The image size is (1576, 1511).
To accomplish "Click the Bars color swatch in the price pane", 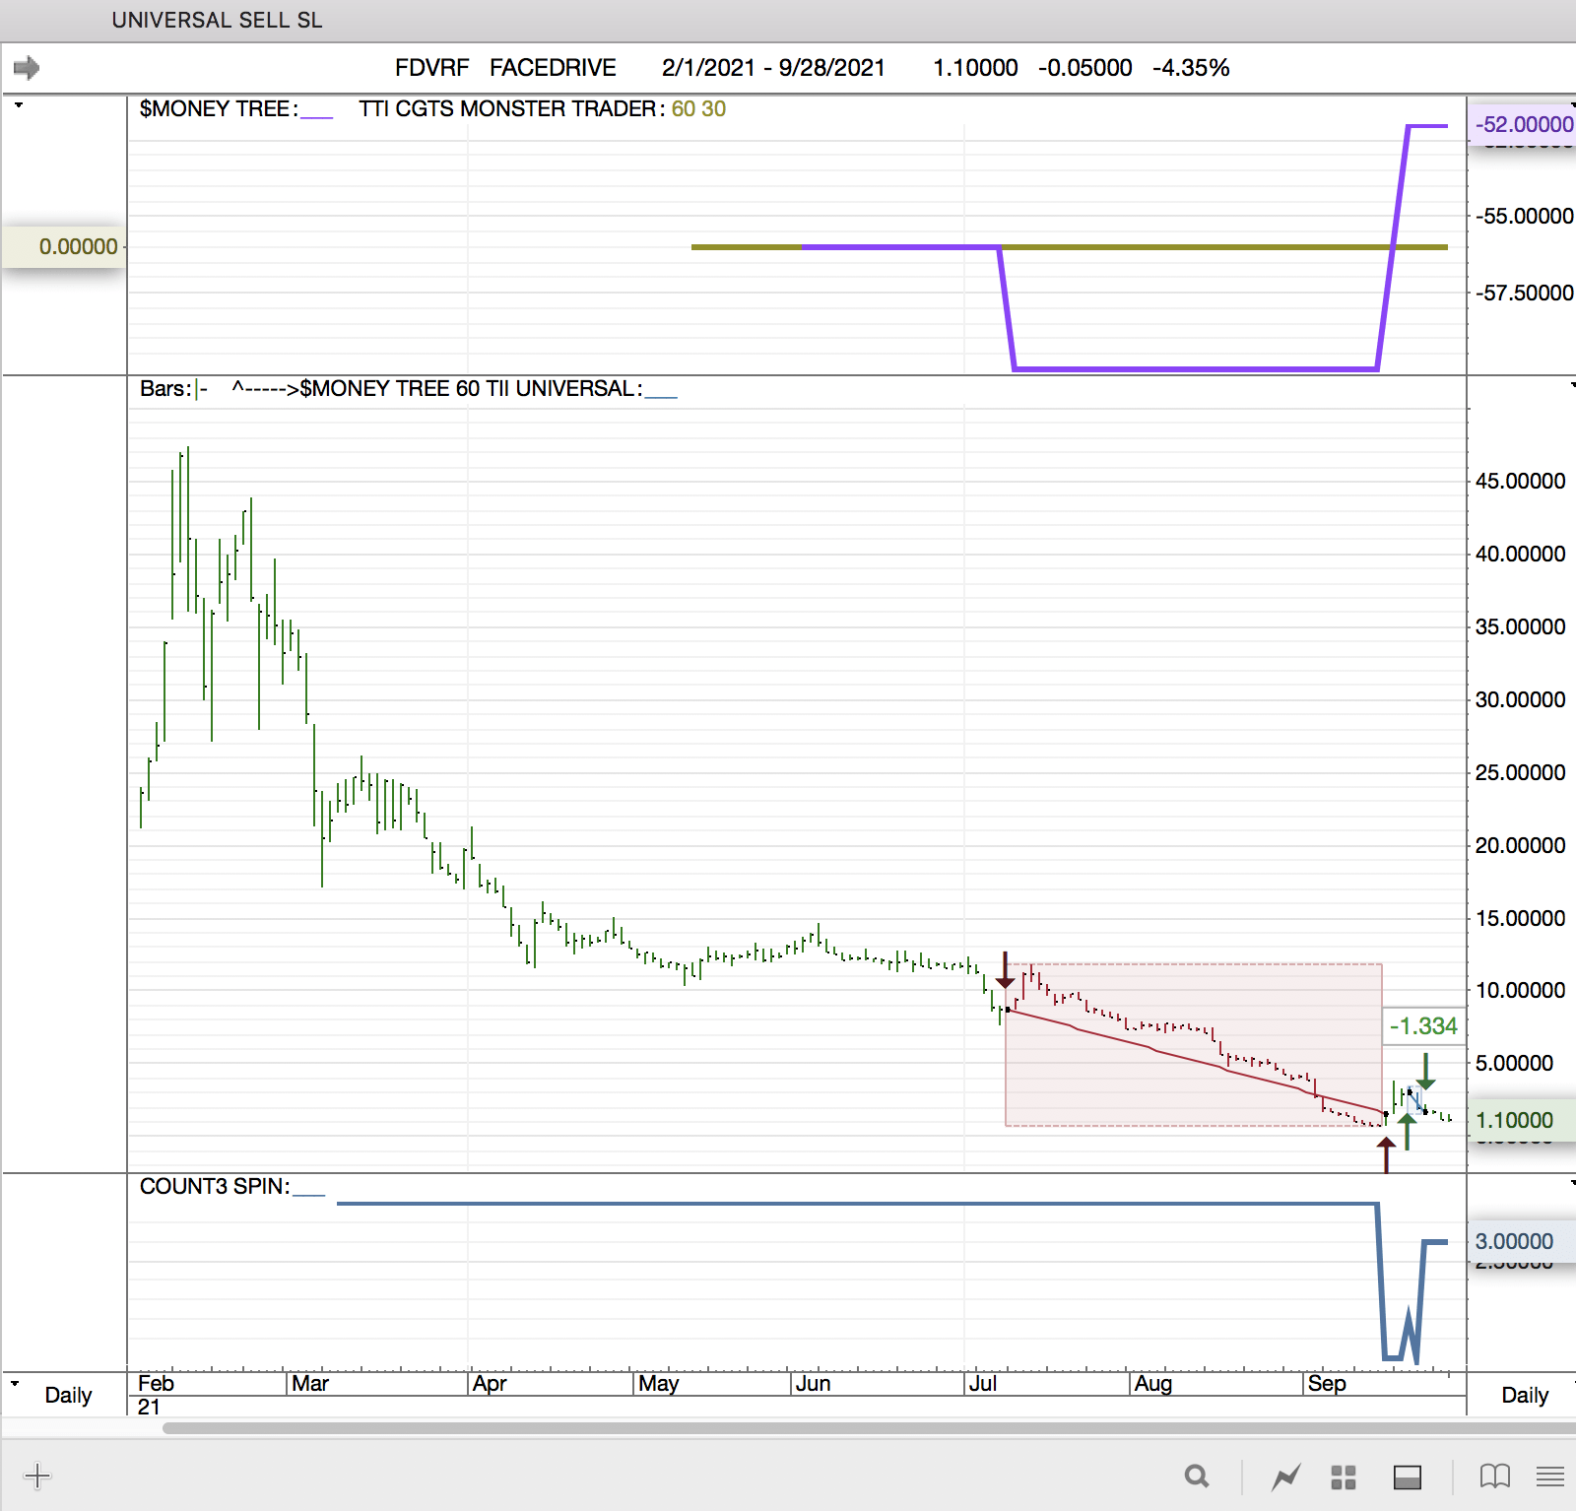I will (x=200, y=390).
